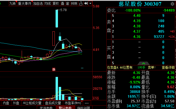Toggle the 预测 forecast feature
176x109 pixels.
pos(74,3)
